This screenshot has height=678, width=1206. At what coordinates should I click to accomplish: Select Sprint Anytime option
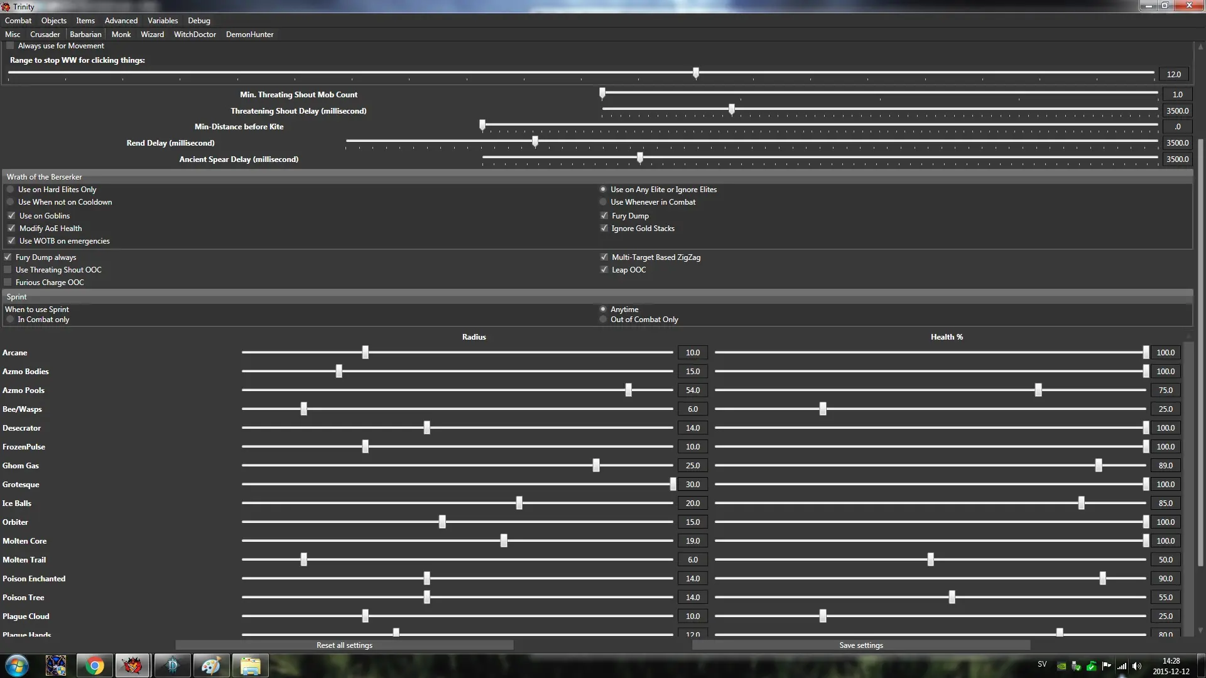coord(603,309)
